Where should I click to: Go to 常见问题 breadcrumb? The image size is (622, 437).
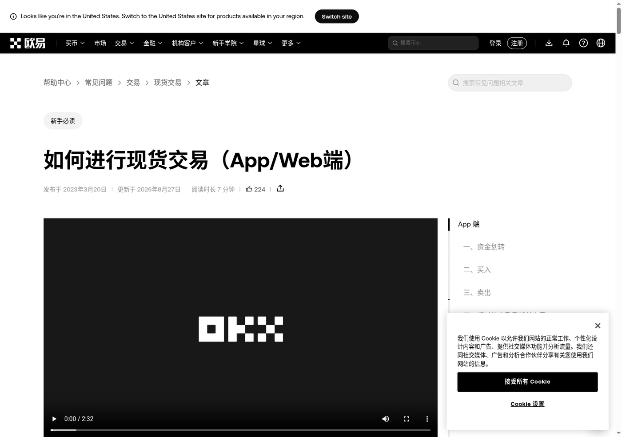(99, 83)
